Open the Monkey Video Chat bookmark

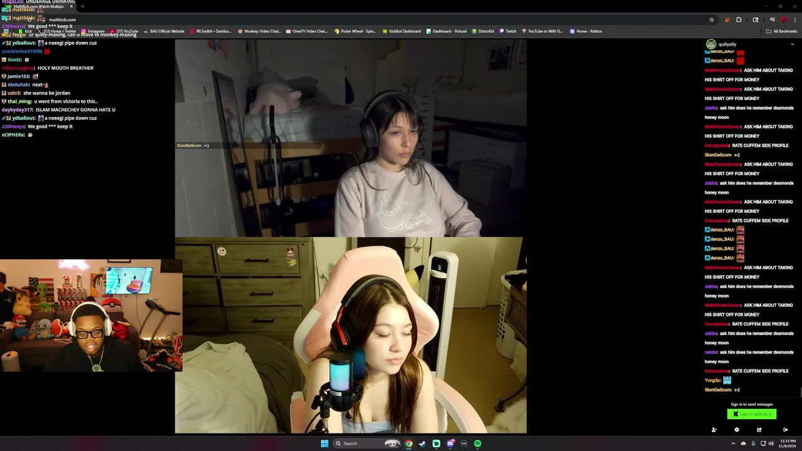(x=259, y=31)
